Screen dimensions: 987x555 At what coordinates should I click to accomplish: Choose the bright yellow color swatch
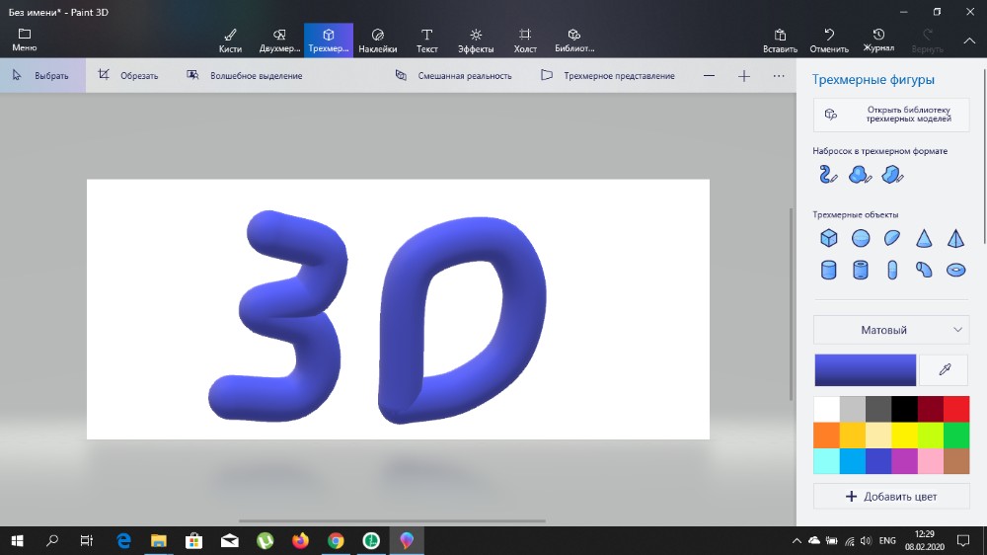pyautogui.click(x=904, y=435)
